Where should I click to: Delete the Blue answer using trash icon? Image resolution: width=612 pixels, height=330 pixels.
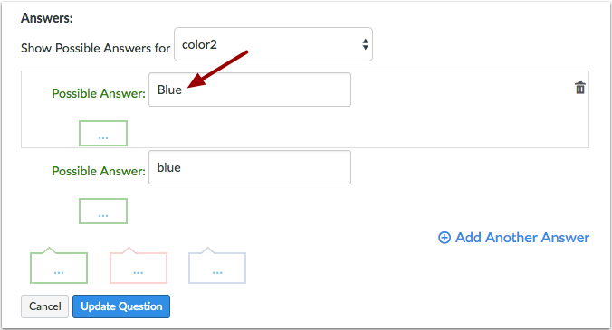580,88
